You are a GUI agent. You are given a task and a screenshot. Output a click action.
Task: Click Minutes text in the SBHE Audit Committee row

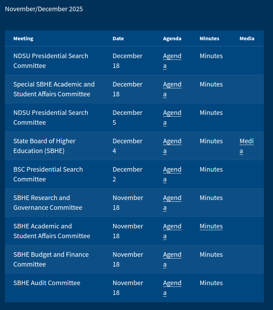[x=211, y=283]
